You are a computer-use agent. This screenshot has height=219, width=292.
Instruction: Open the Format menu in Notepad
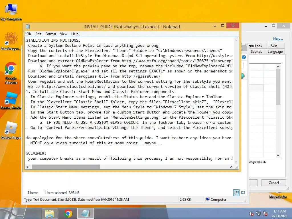click(x=51, y=34)
